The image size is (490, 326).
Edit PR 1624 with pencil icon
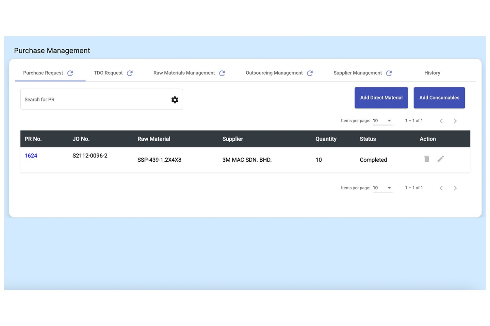pyautogui.click(x=441, y=159)
